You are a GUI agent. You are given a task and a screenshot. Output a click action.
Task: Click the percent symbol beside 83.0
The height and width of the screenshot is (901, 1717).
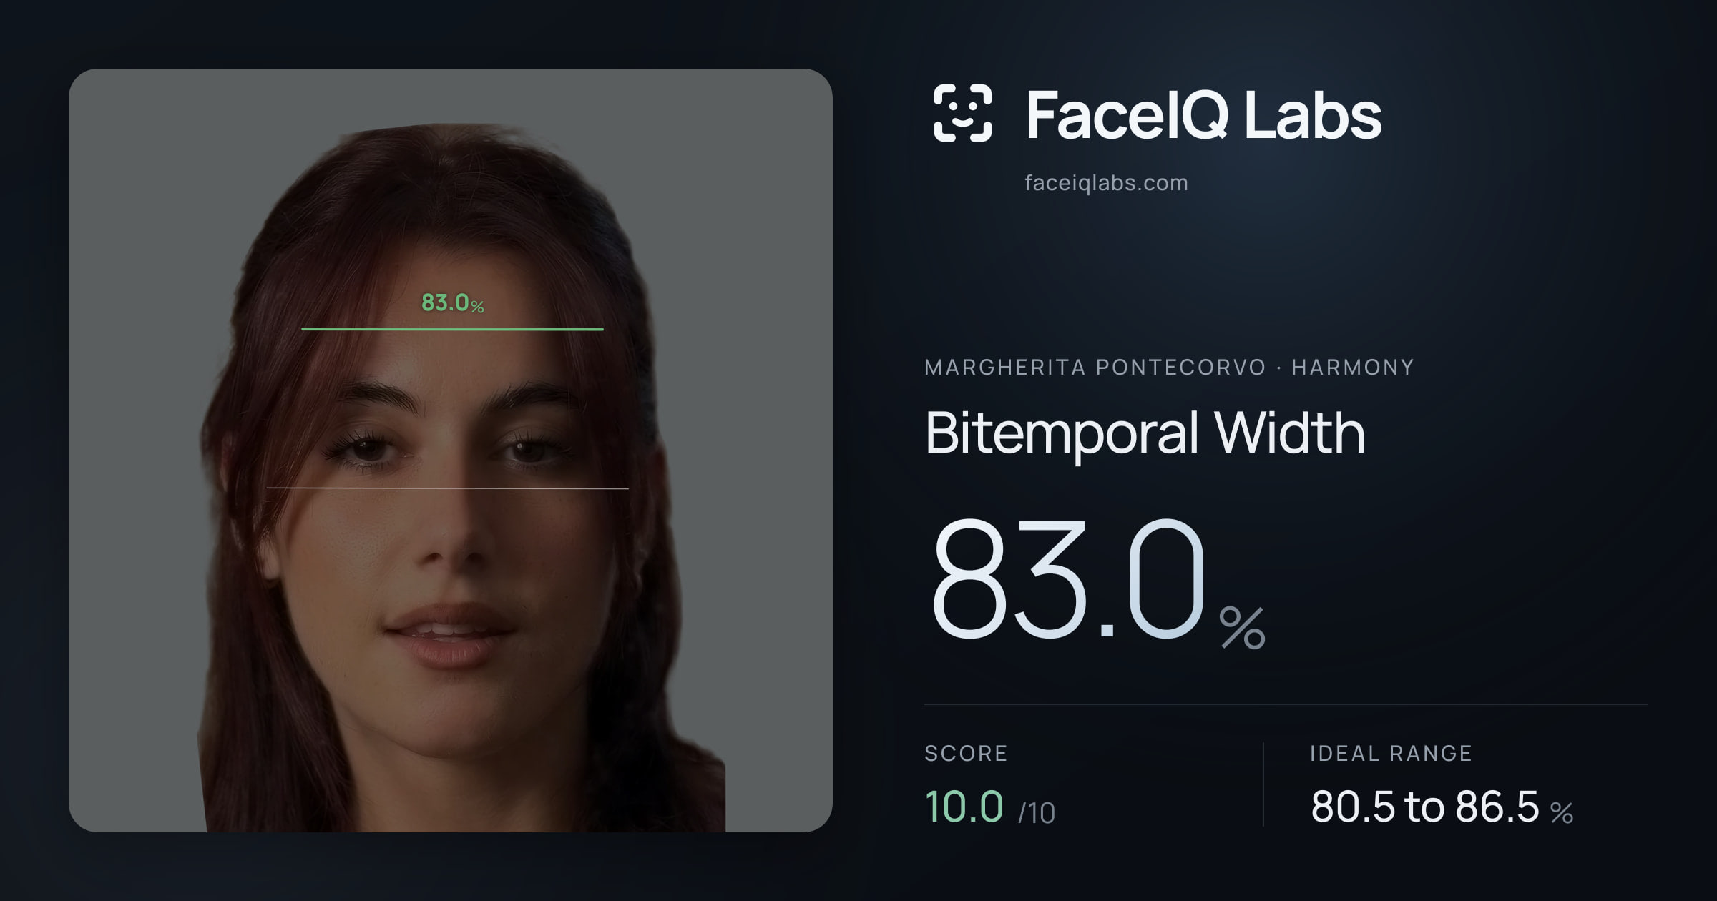pos(1243,627)
